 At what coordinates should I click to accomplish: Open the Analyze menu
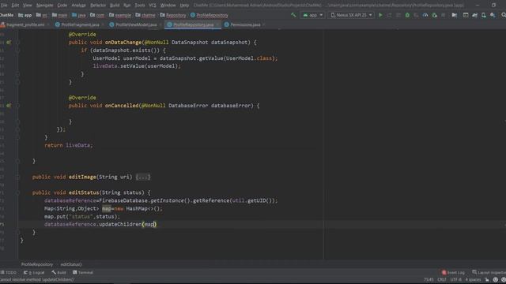[x=78, y=6]
